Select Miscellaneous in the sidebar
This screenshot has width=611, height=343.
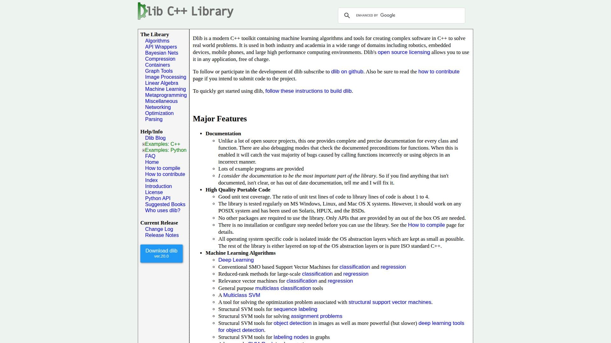tap(161, 101)
